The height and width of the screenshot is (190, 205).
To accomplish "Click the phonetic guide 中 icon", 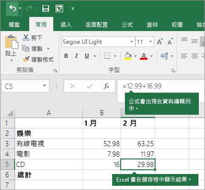I will pyautogui.click(x=164, y=56).
